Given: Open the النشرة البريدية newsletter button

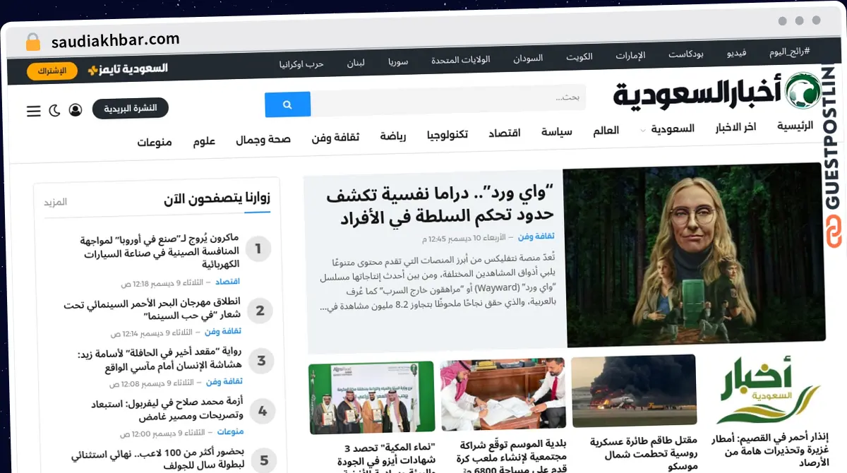Looking at the screenshot, I should (x=131, y=108).
